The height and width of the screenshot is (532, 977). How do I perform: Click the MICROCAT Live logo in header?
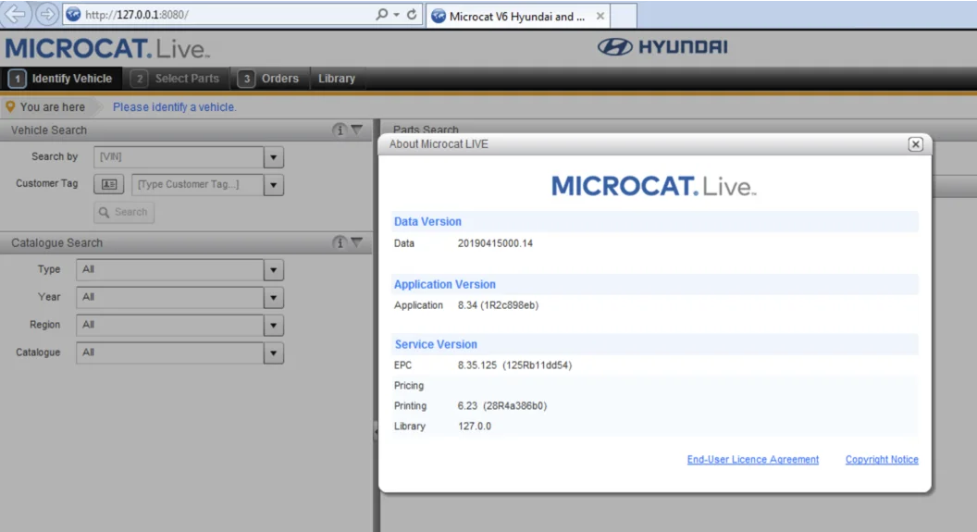[x=107, y=49]
